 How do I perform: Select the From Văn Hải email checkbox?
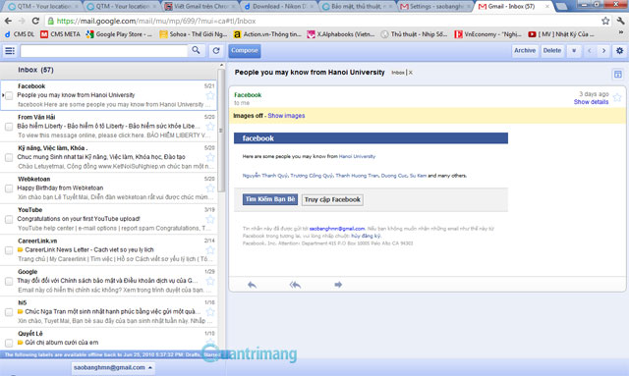(9, 127)
